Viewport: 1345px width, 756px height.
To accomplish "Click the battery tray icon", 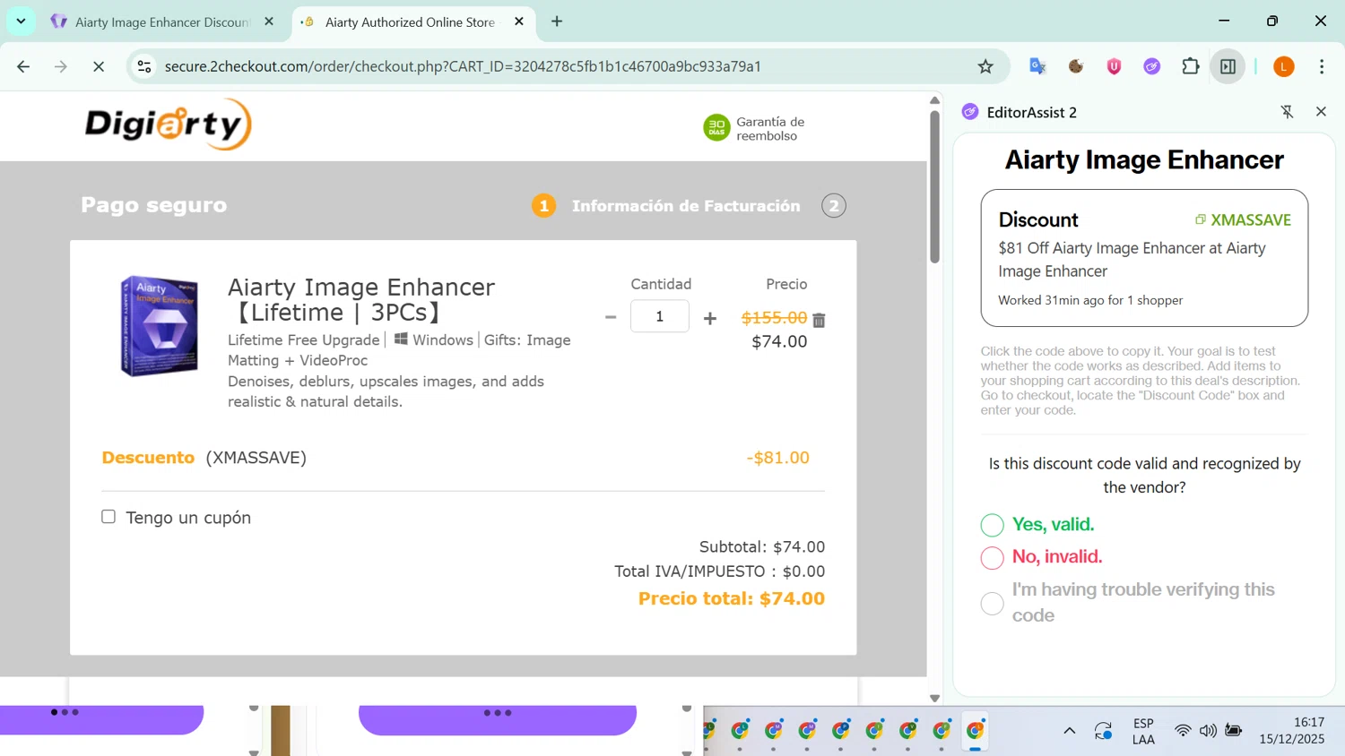I will click(x=1234, y=731).
